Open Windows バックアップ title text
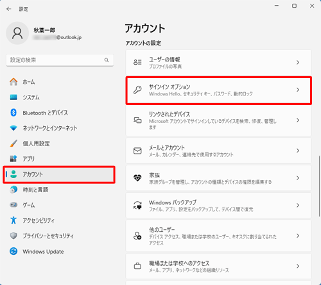 pyautogui.click(x=173, y=202)
